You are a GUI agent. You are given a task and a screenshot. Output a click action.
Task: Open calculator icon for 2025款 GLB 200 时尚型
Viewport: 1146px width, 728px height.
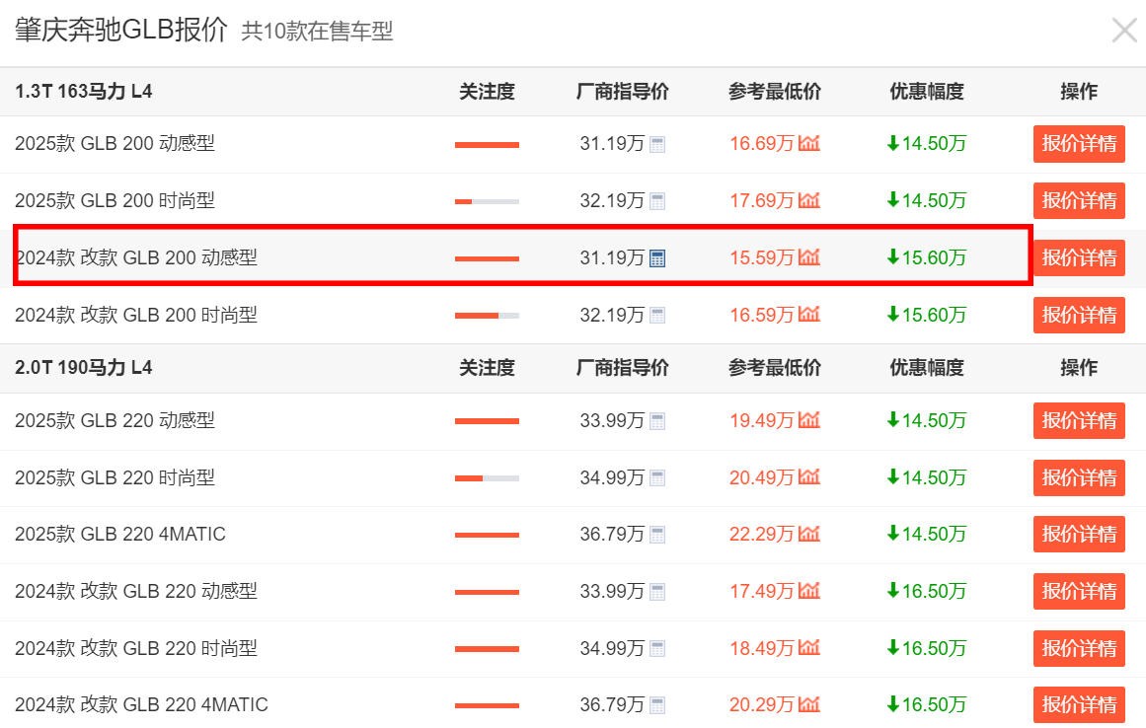tap(657, 201)
